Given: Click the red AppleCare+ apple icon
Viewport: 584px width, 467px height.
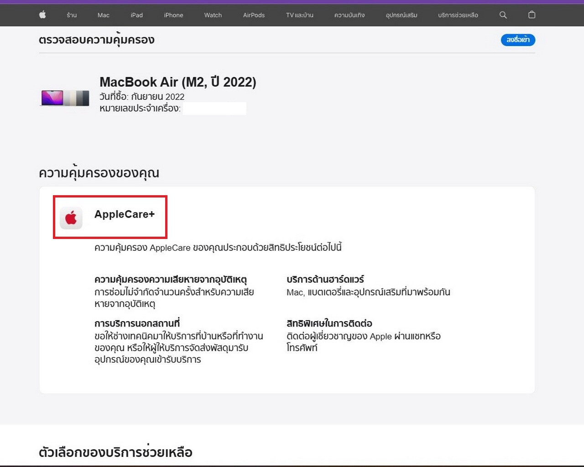Looking at the screenshot, I should [71, 218].
